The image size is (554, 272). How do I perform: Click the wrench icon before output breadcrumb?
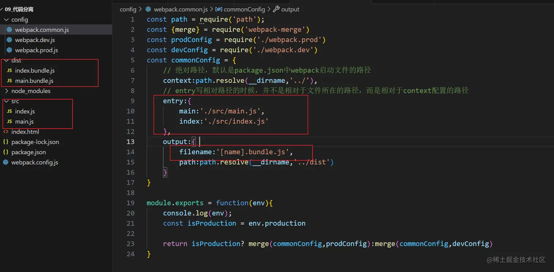pyautogui.click(x=276, y=9)
